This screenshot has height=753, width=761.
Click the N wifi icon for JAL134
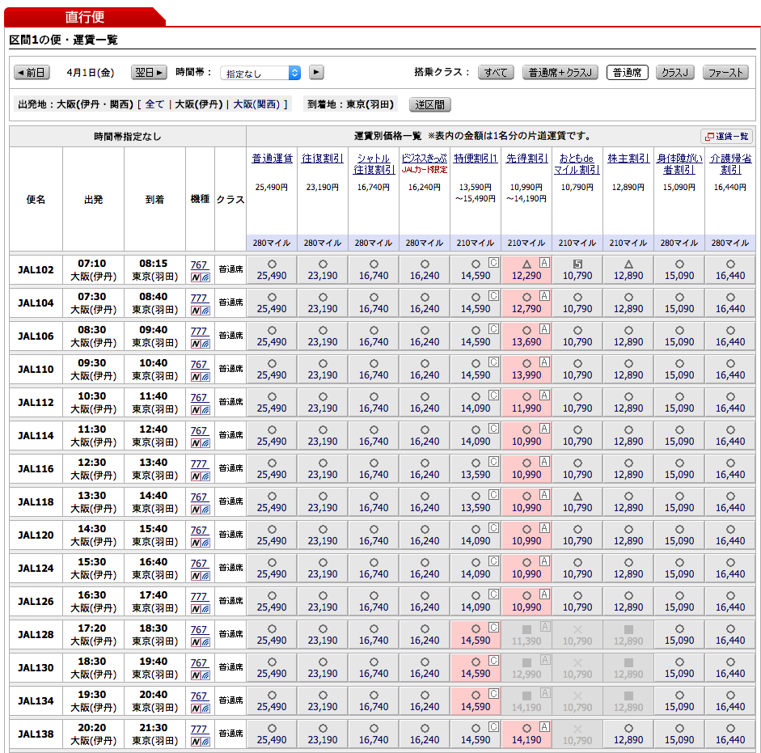(x=200, y=709)
